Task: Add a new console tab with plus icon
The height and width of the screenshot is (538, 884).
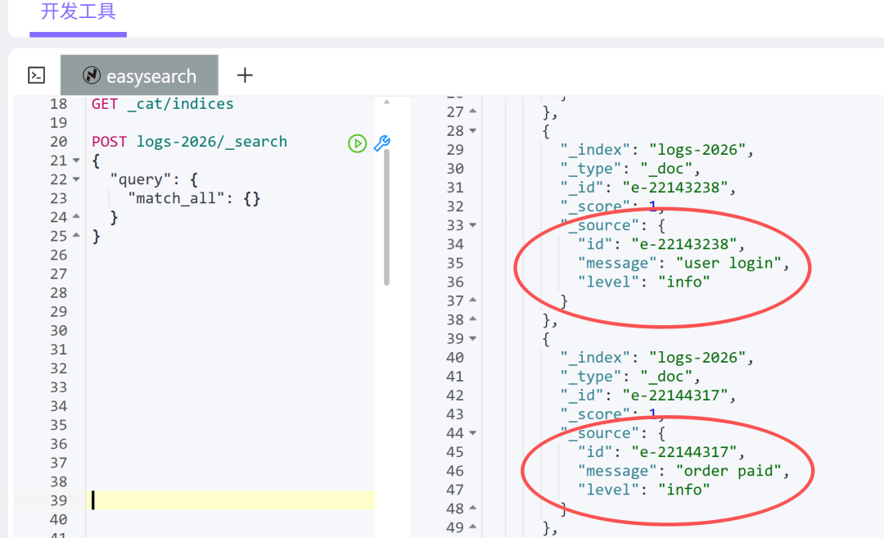Action: click(x=245, y=75)
